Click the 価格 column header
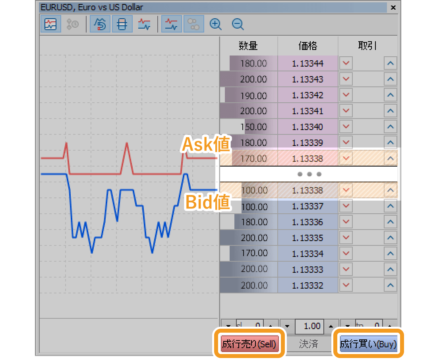437x360 pixels. [x=307, y=45]
